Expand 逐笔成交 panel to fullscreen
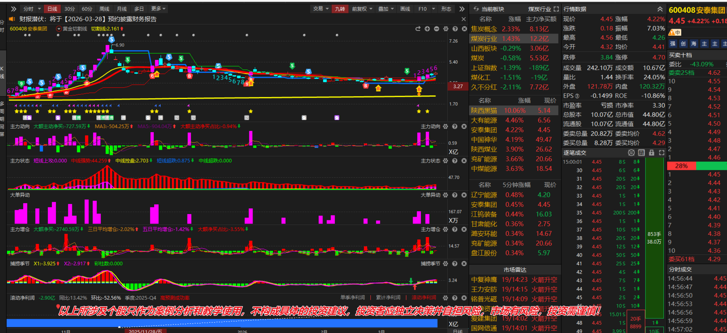The image size is (727, 333). click(x=661, y=153)
